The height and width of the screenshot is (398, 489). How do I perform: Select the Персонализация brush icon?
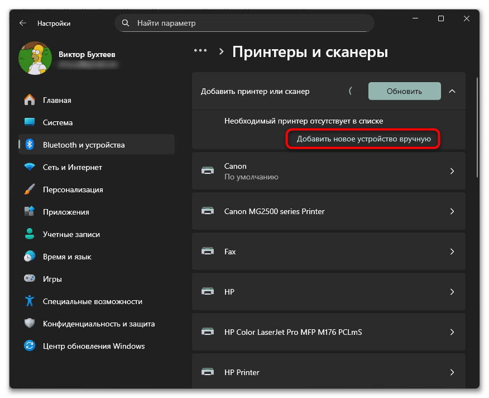(31, 189)
